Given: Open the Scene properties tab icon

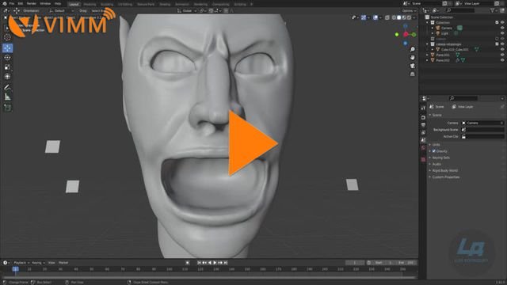Looking at the screenshot, I should (x=423, y=140).
